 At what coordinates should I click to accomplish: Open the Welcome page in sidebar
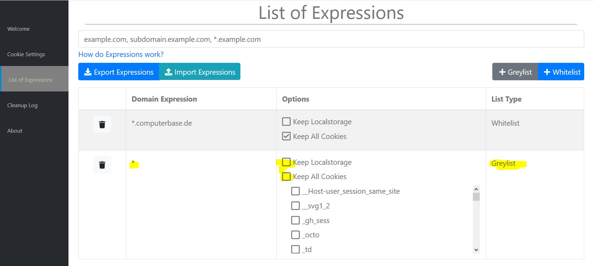tap(19, 29)
